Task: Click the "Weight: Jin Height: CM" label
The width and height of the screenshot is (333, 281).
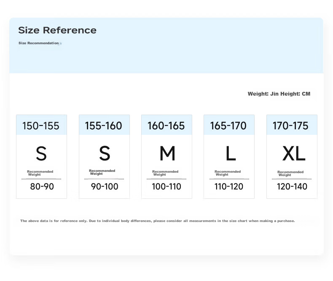Action: [279, 94]
